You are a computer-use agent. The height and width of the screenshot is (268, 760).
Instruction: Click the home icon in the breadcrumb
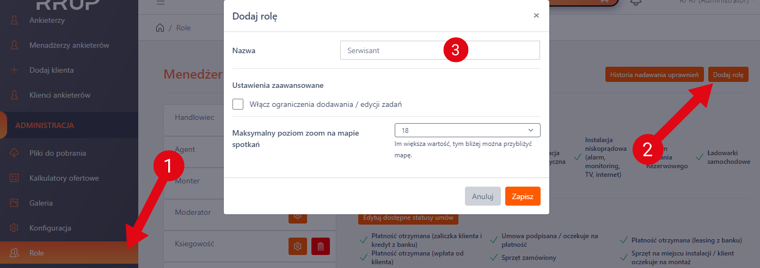[160, 28]
